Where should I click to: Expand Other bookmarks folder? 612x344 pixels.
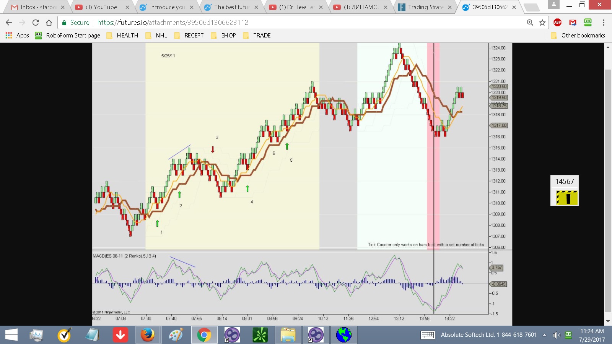pos(578,36)
